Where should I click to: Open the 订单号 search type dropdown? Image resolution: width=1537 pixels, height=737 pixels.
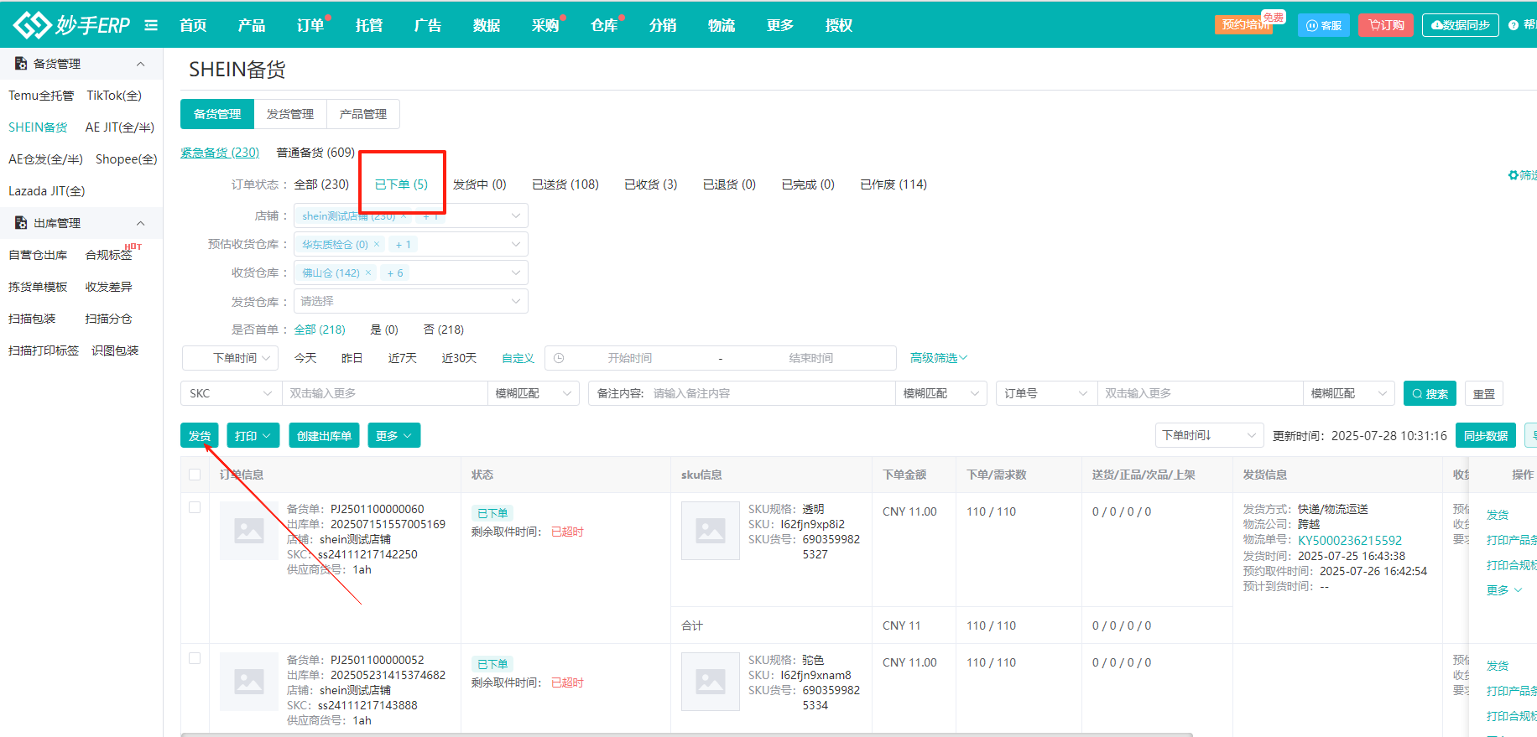point(1047,393)
